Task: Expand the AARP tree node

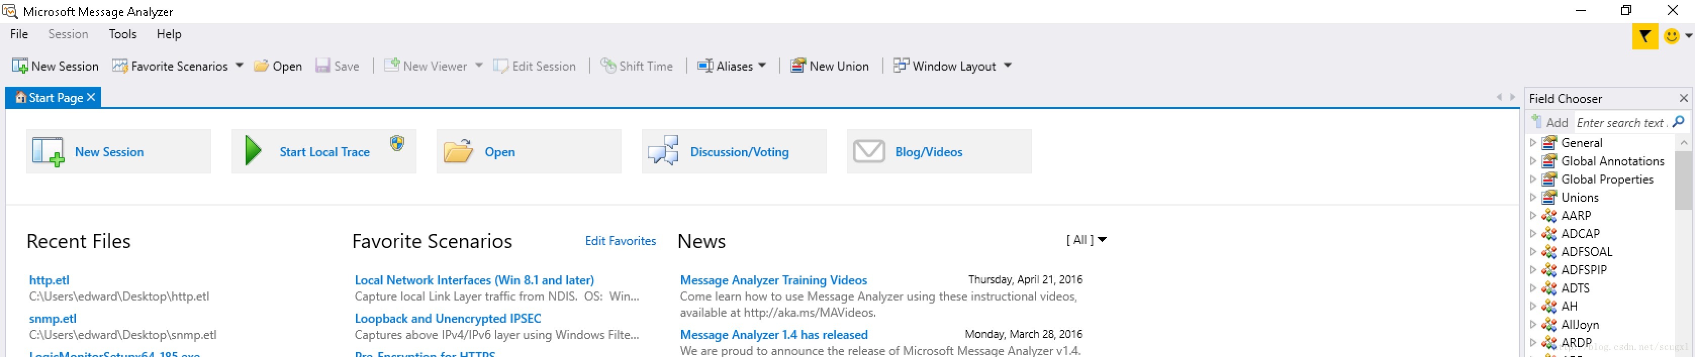Action: (1533, 215)
